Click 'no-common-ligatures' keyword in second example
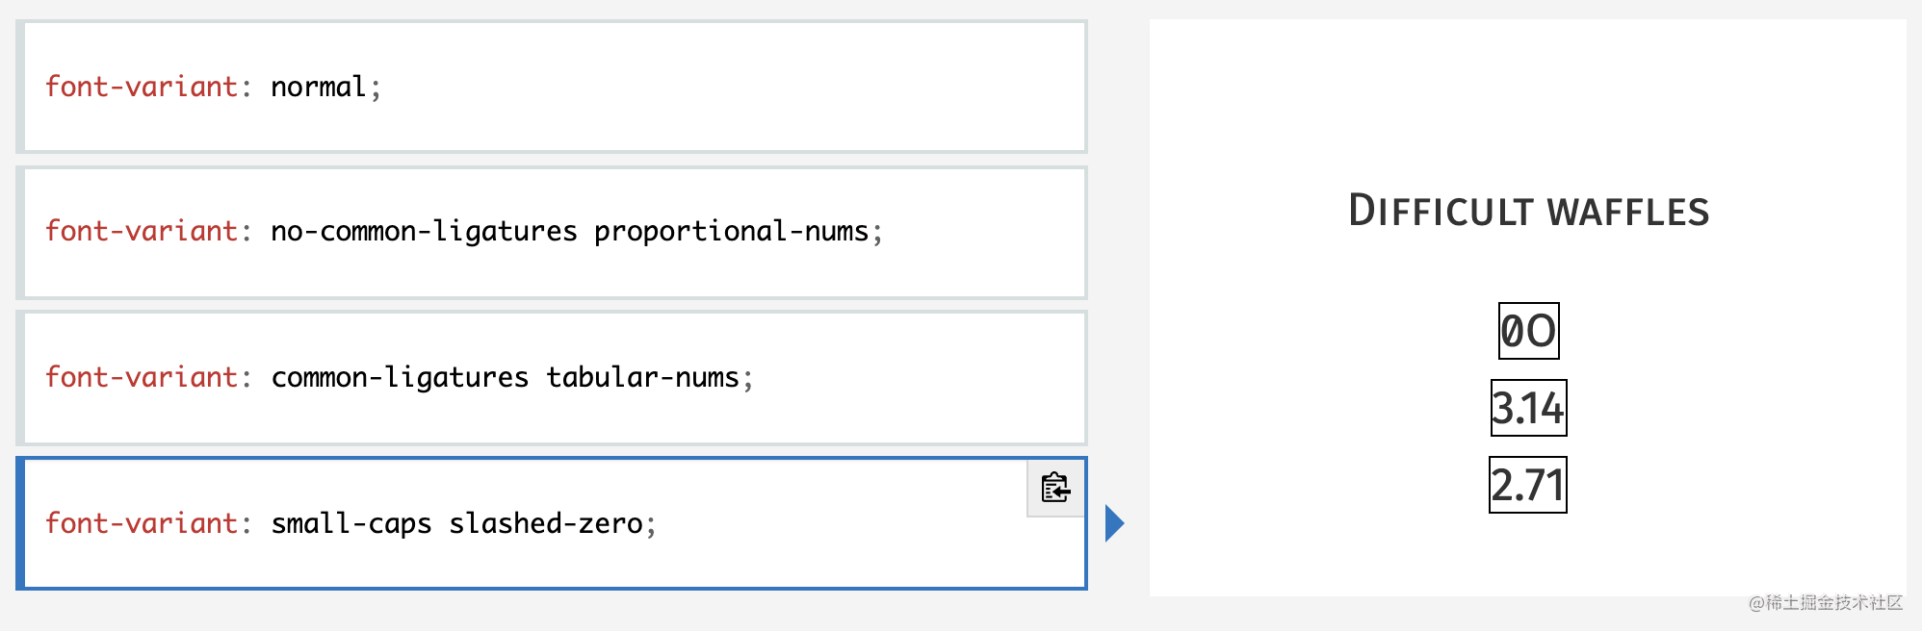Viewport: 1922px width, 631px height. pos(424,232)
